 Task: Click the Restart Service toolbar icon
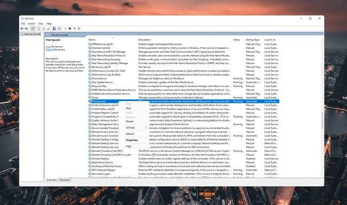pos(79,28)
